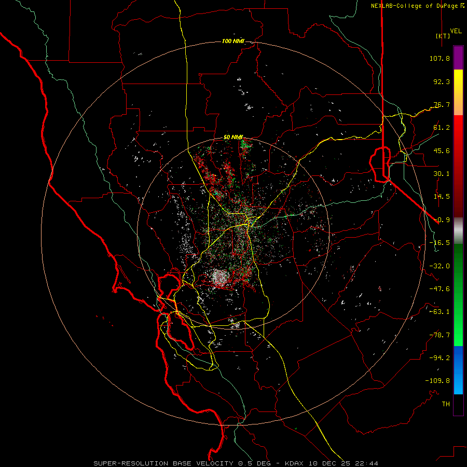
Task: Click the -0.9 velocity scale value
Action: click(442, 220)
